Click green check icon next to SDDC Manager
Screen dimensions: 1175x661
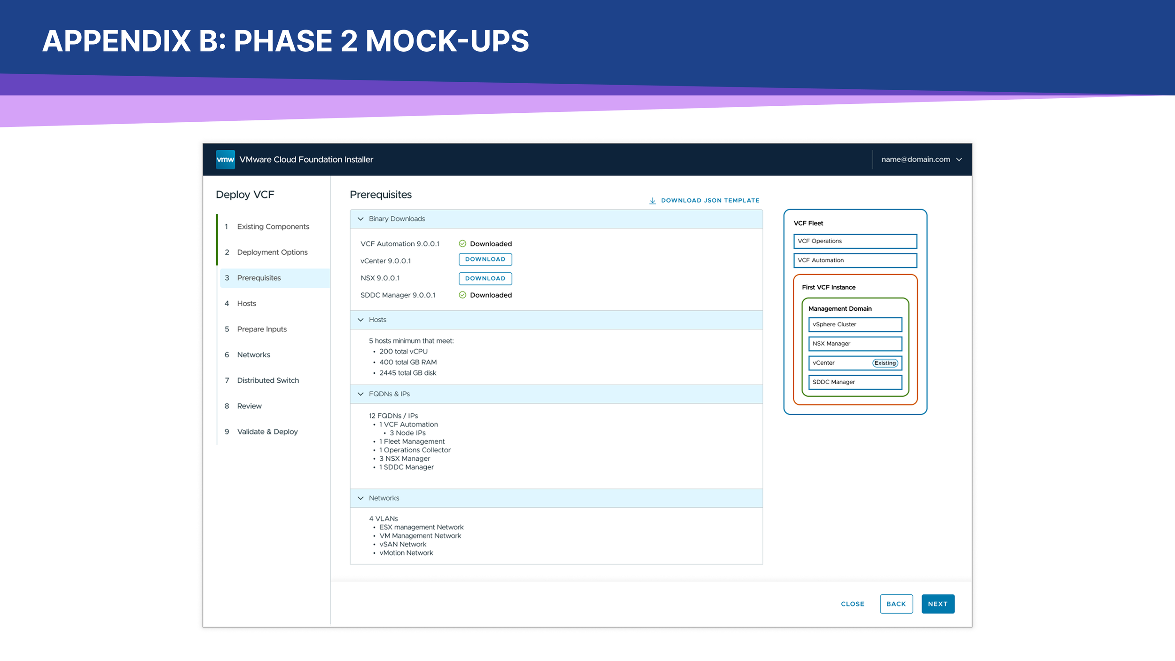coord(462,295)
